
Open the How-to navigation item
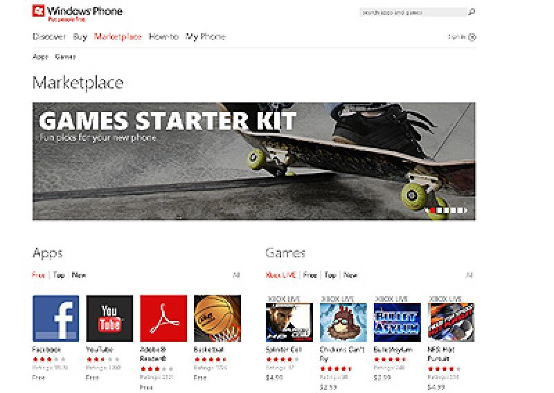pos(163,37)
